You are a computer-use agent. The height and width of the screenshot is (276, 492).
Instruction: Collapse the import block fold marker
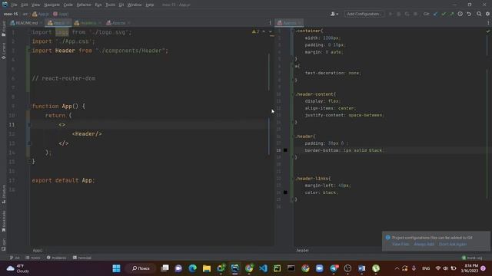click(x=29, y=32)
